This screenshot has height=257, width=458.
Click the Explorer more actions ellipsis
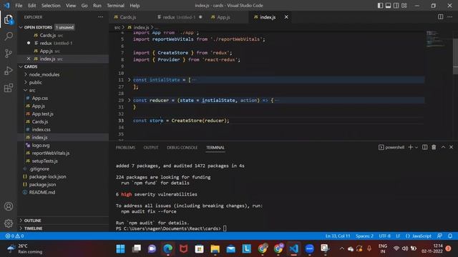coord(100,17)
